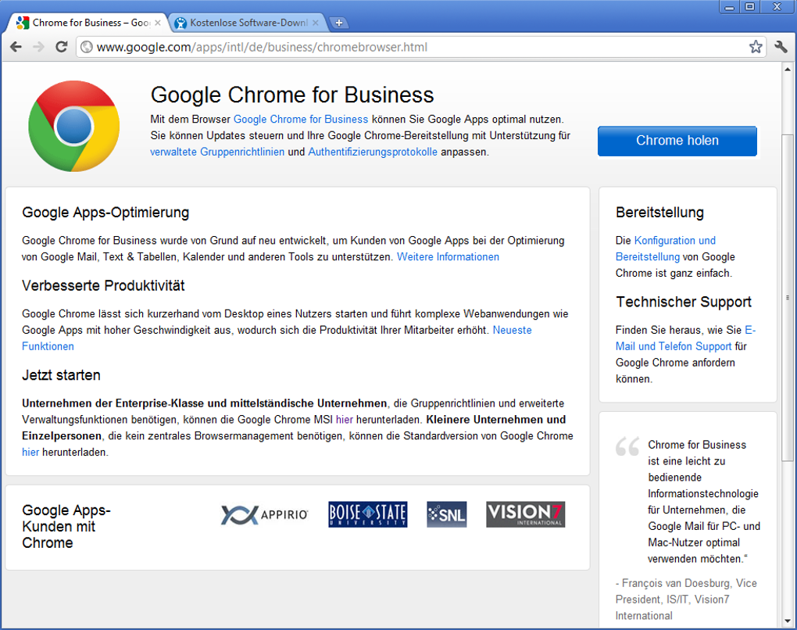Viewport: 797px width, 630px height.
Task: Click the François van Doesburg attribution text
Action: pos(686,600)
